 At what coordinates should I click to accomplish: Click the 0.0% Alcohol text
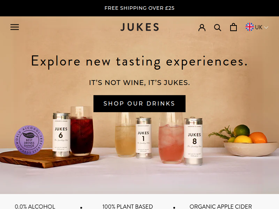(35, 207)
